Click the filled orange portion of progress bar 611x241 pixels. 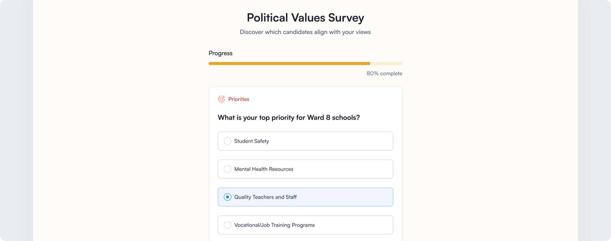289,64
